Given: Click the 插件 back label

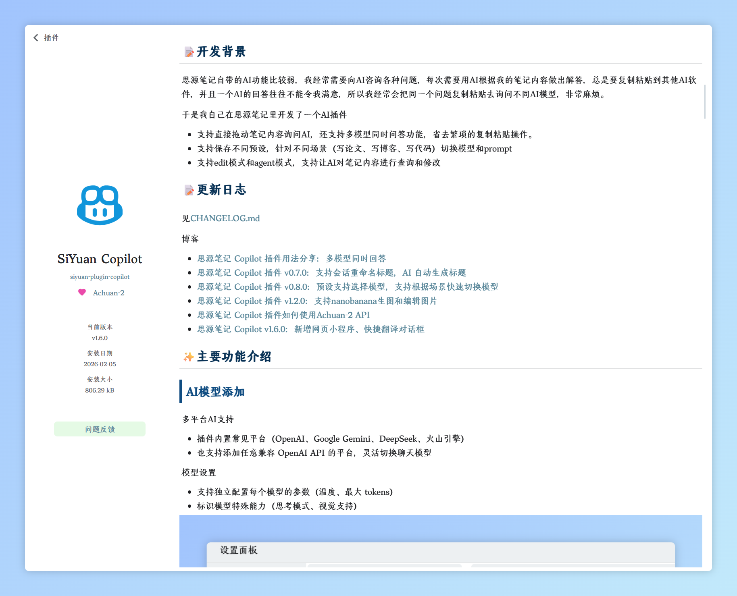Looking at the screenshot, I should (51, 37).
